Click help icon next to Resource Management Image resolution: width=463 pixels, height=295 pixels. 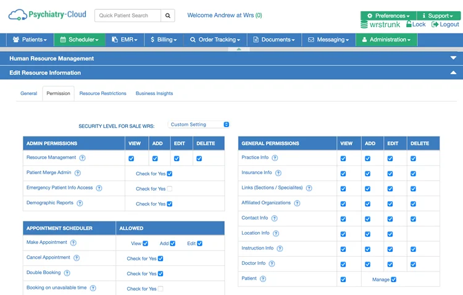82,158
